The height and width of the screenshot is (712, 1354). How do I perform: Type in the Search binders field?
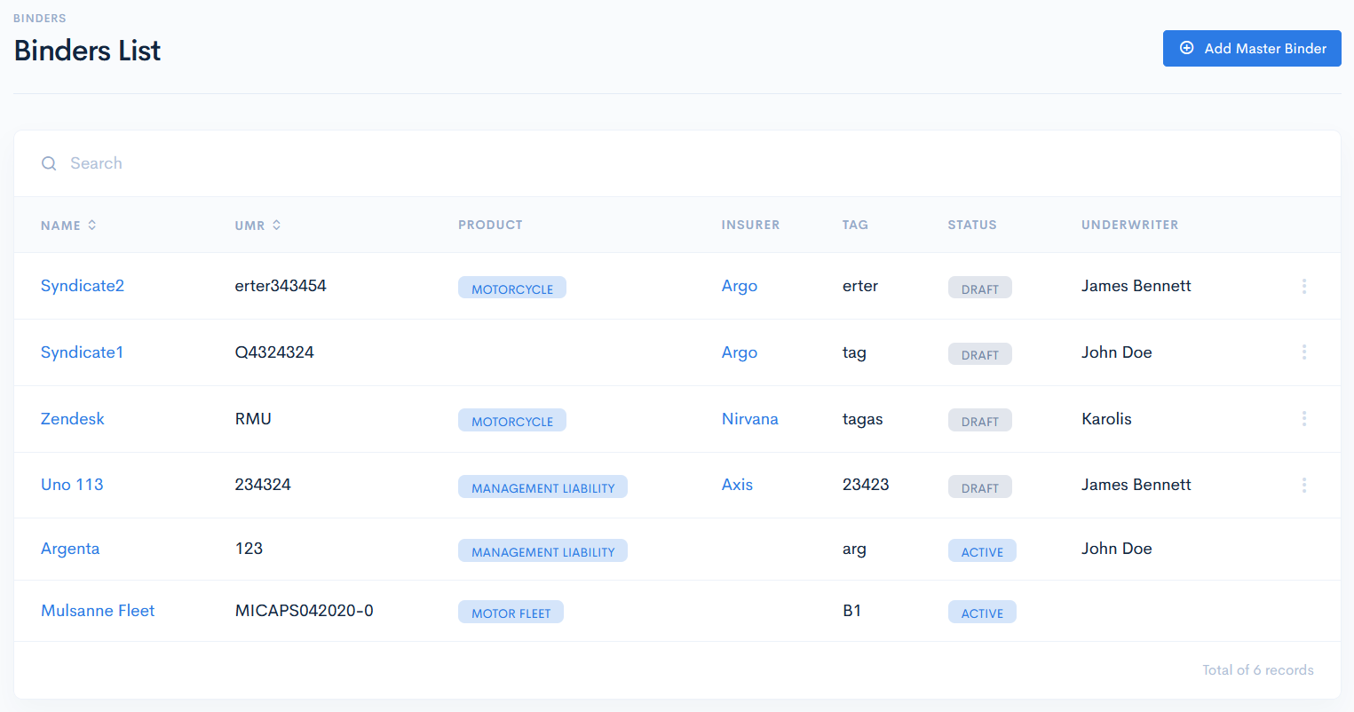pos(355,163)
